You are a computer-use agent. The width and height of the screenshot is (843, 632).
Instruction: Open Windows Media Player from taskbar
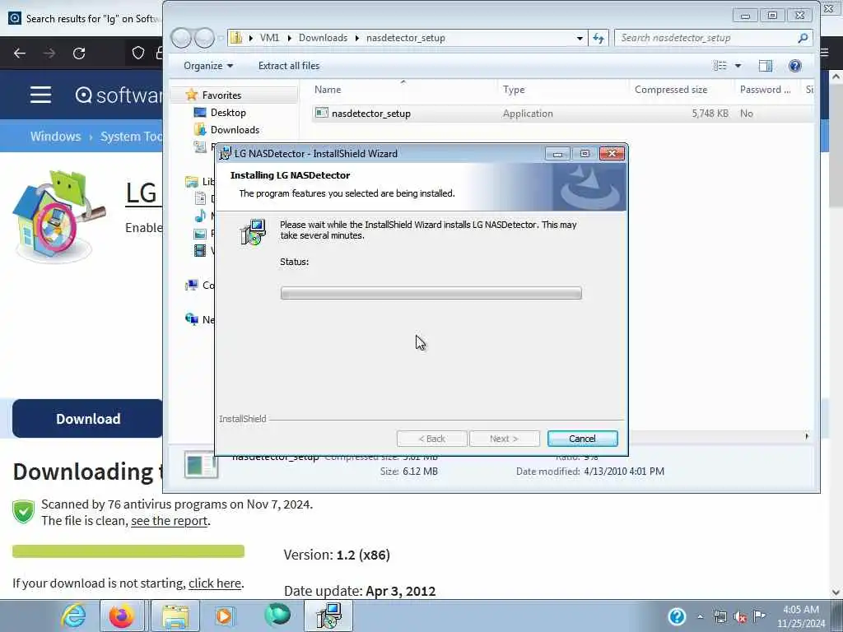[224, 616]
